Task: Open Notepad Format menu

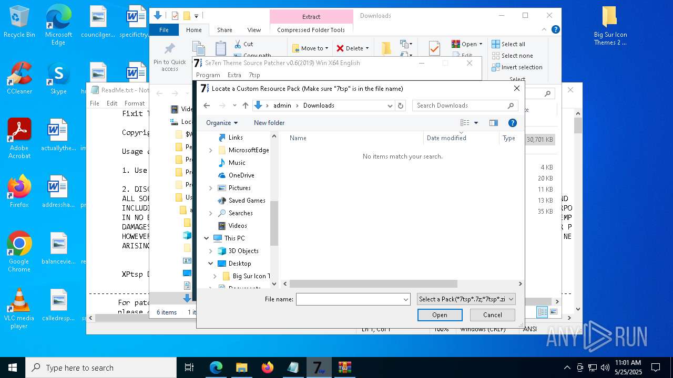Action: click(134, 103)
